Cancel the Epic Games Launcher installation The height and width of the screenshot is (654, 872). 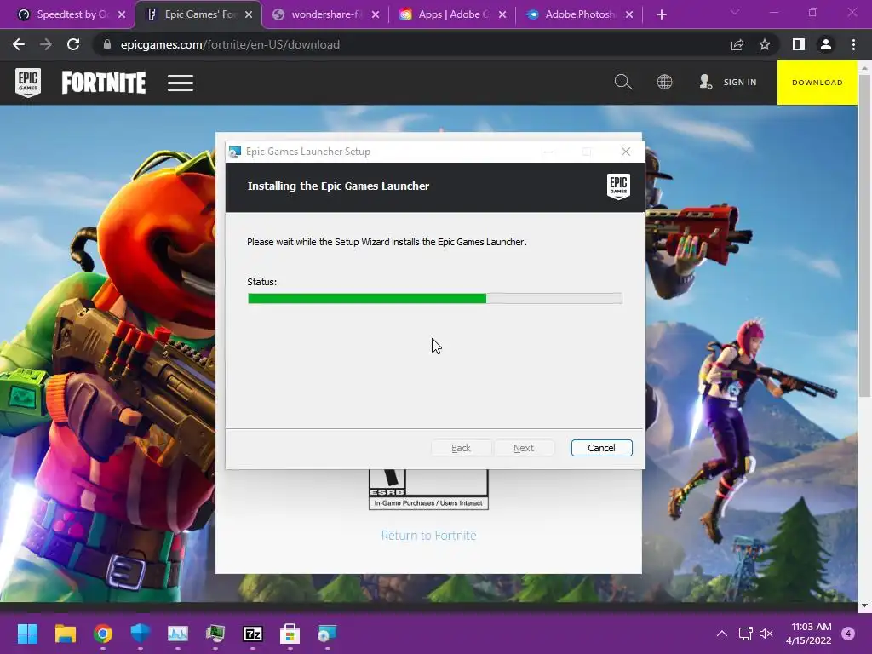tap(602, 448)
